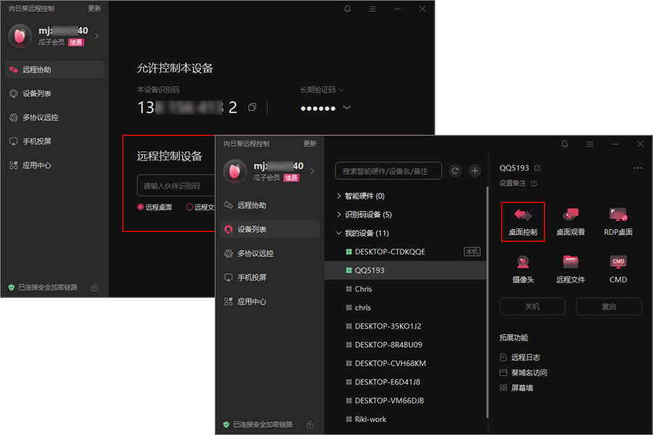Open account details arrow in the front window

pos(312,171)
